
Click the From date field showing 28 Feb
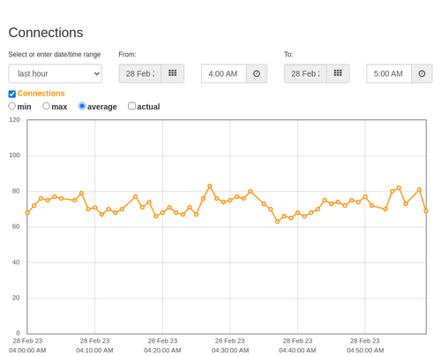[140, 73]
